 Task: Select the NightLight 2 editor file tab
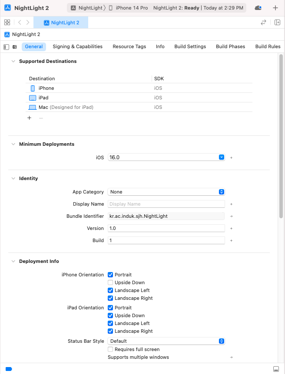coord(61,23)
